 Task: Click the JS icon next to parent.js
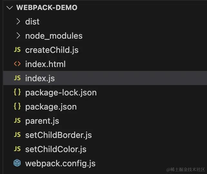click(x=17, y=121)
